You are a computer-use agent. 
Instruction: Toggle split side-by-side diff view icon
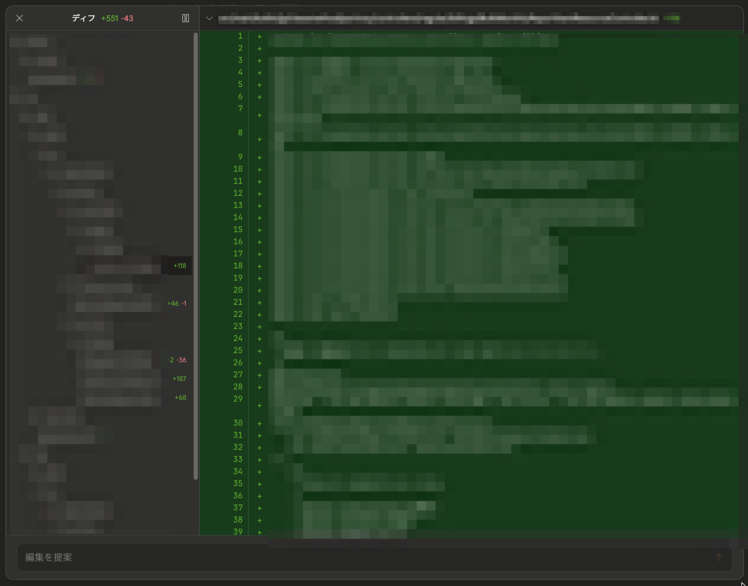186,18
